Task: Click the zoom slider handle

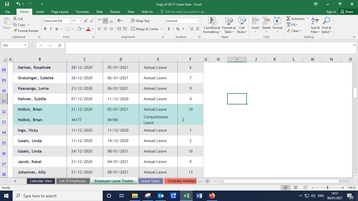Action: tap(328, 188)
